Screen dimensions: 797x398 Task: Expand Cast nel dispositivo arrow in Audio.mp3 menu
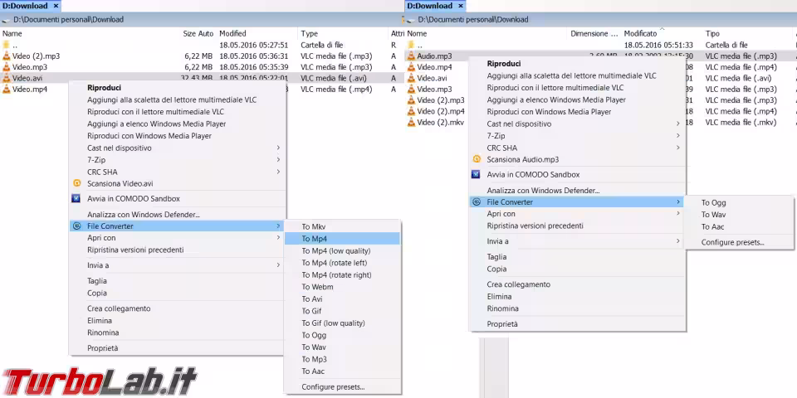678,124
